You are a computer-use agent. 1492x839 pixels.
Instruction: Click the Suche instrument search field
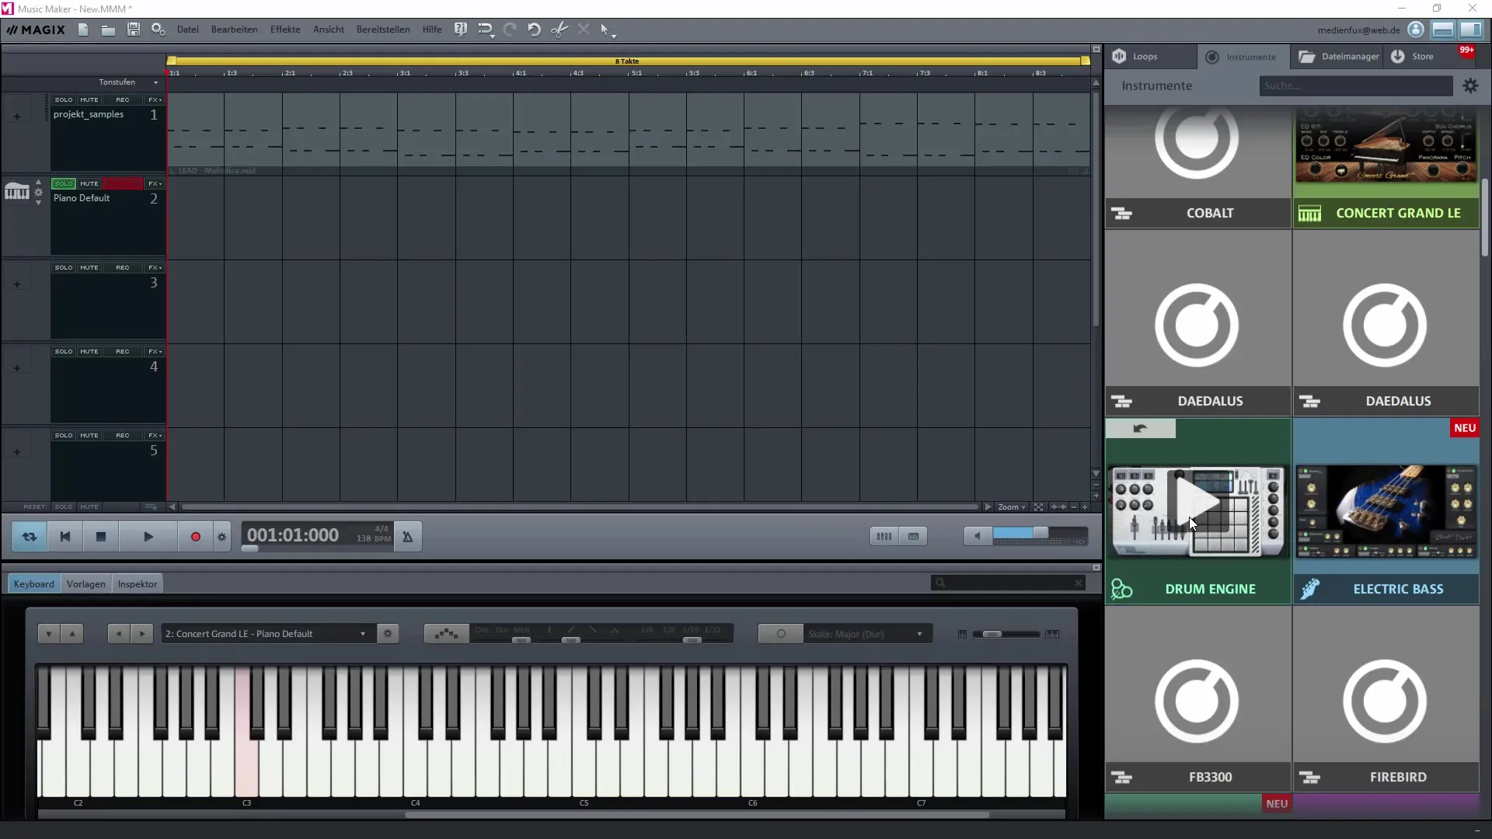pyautogui.click(x=1355, y=86)
